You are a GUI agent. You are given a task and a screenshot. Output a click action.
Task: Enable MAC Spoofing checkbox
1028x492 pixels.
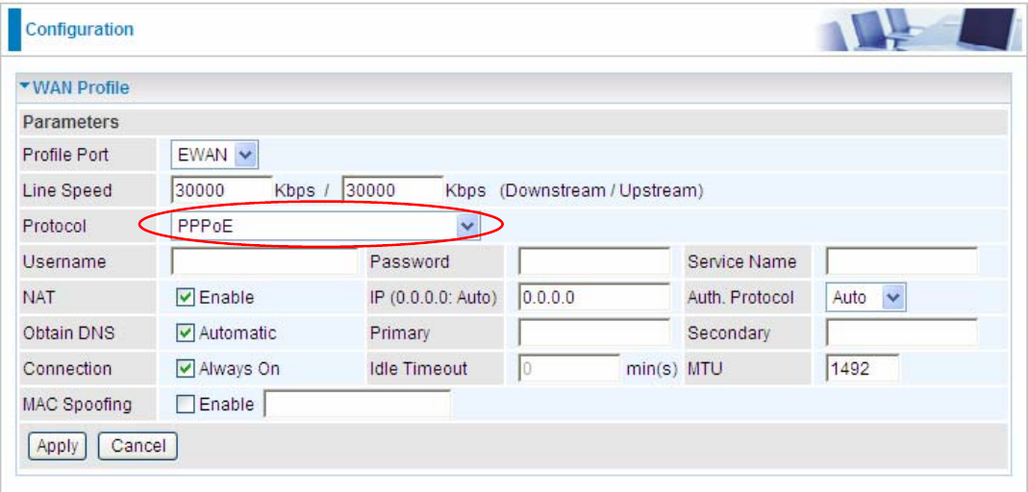coord(186,405)
